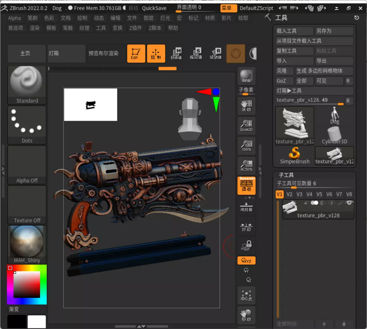Click the Move (移动) view button
The width and height of the screenshot is (367, 329).
click(246, 315)
